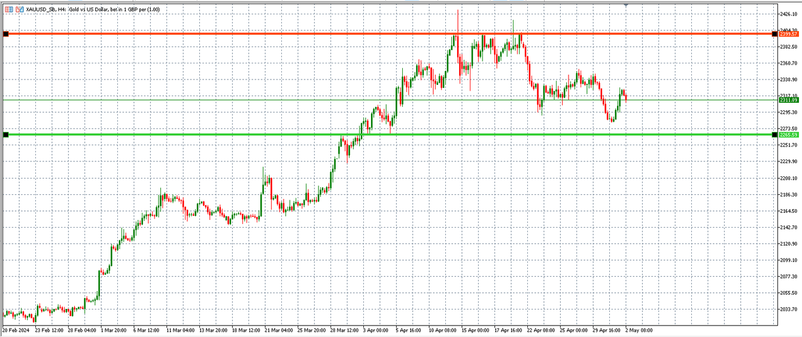Click the green 2265.59 price label

click(x=789, y=135)
